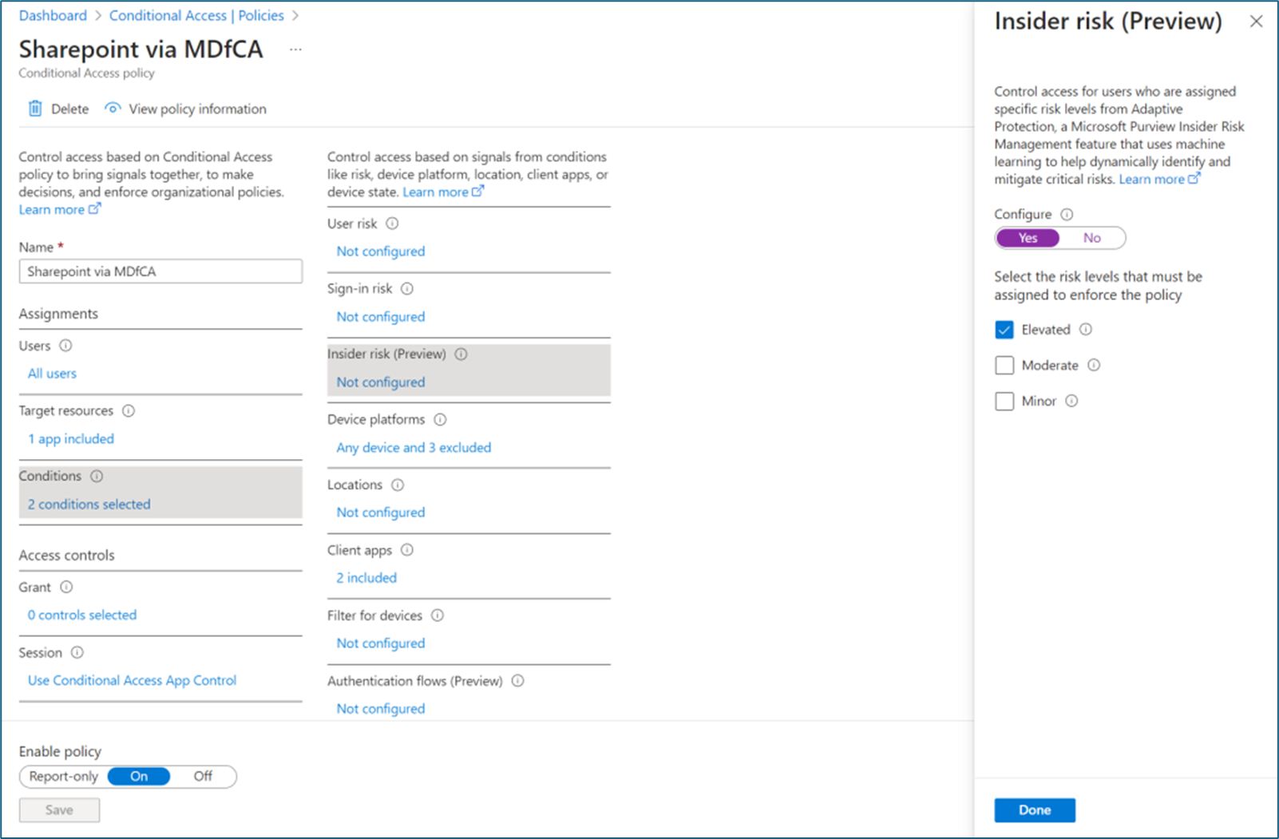Set Configure toggle to No
This screenshot has height=839, width=1279.
[1091, 238]
